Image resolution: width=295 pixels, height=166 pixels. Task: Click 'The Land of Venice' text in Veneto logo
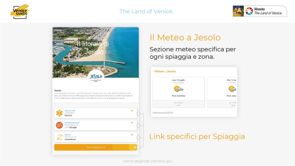tap(268, 13)
